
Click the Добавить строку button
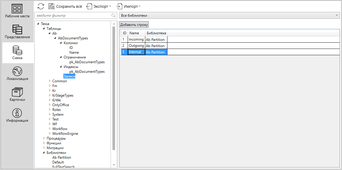(134, 25)
